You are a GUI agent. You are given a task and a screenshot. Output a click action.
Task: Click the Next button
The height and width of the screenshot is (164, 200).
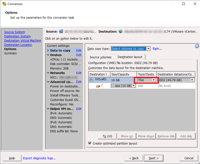coord(154,158)
